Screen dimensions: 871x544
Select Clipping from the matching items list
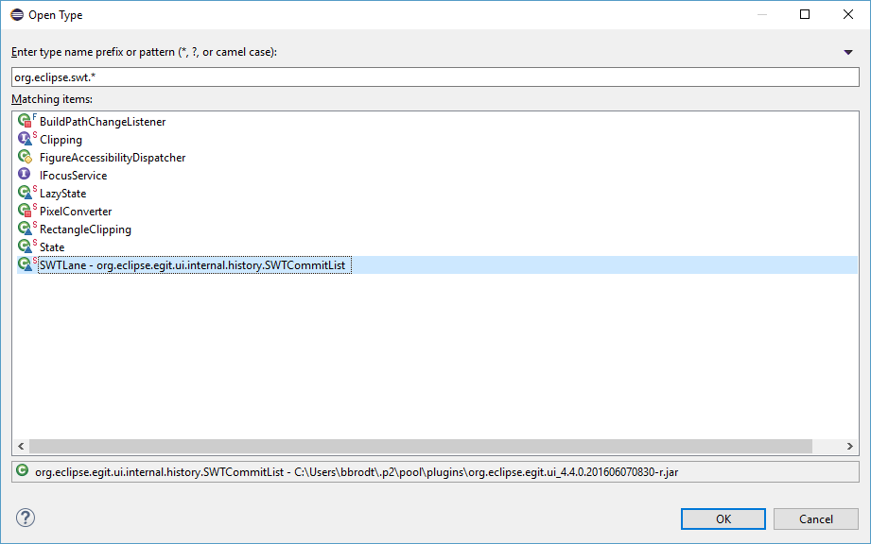61,139
